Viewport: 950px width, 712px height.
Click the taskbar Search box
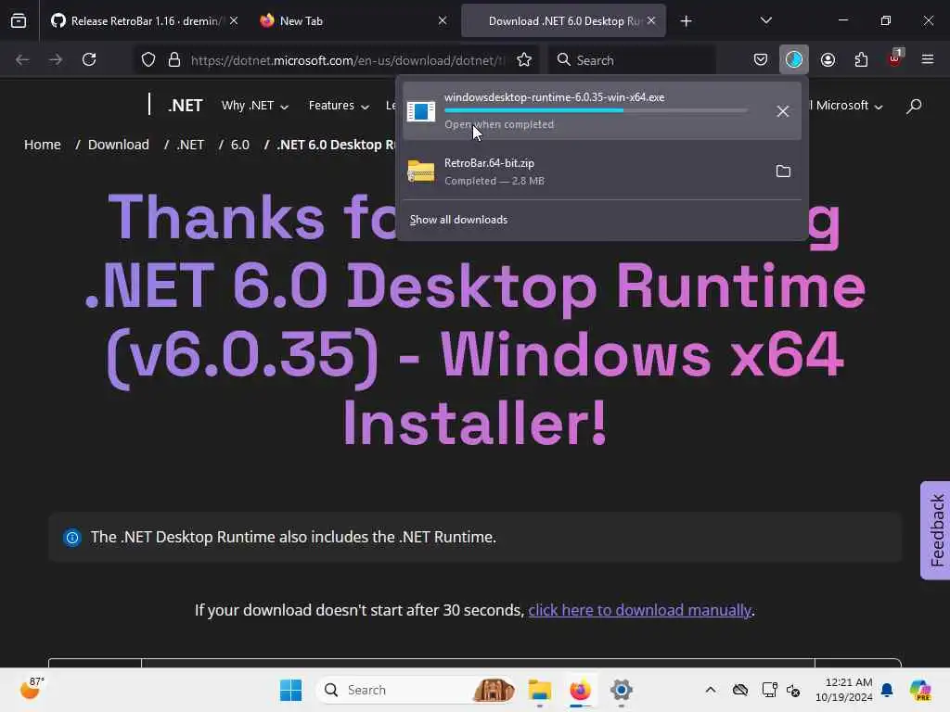417,690
